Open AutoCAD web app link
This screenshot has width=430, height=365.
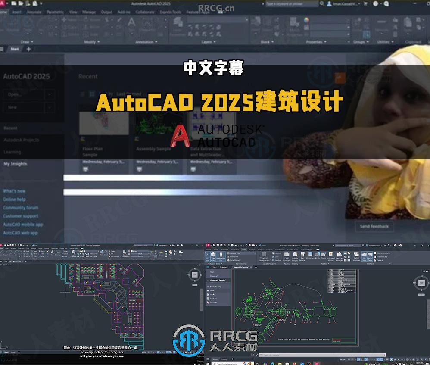tap(20, 233)
